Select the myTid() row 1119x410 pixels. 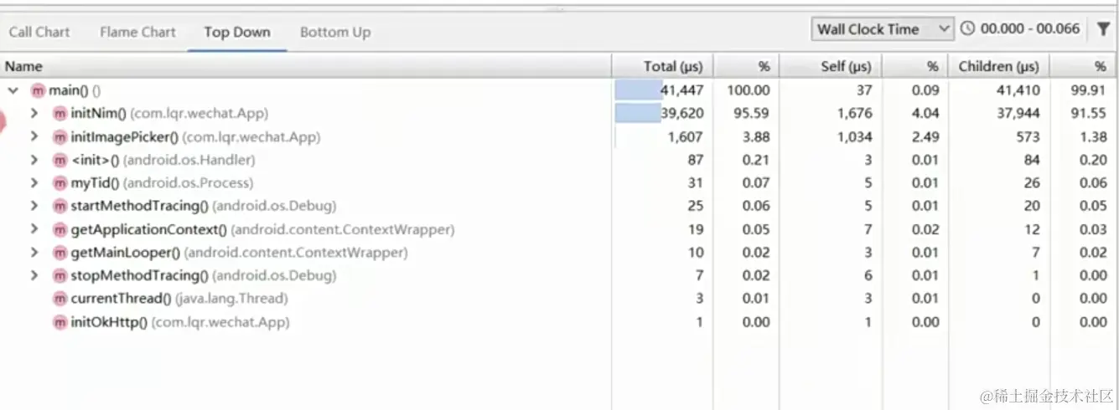coord(559,182)
